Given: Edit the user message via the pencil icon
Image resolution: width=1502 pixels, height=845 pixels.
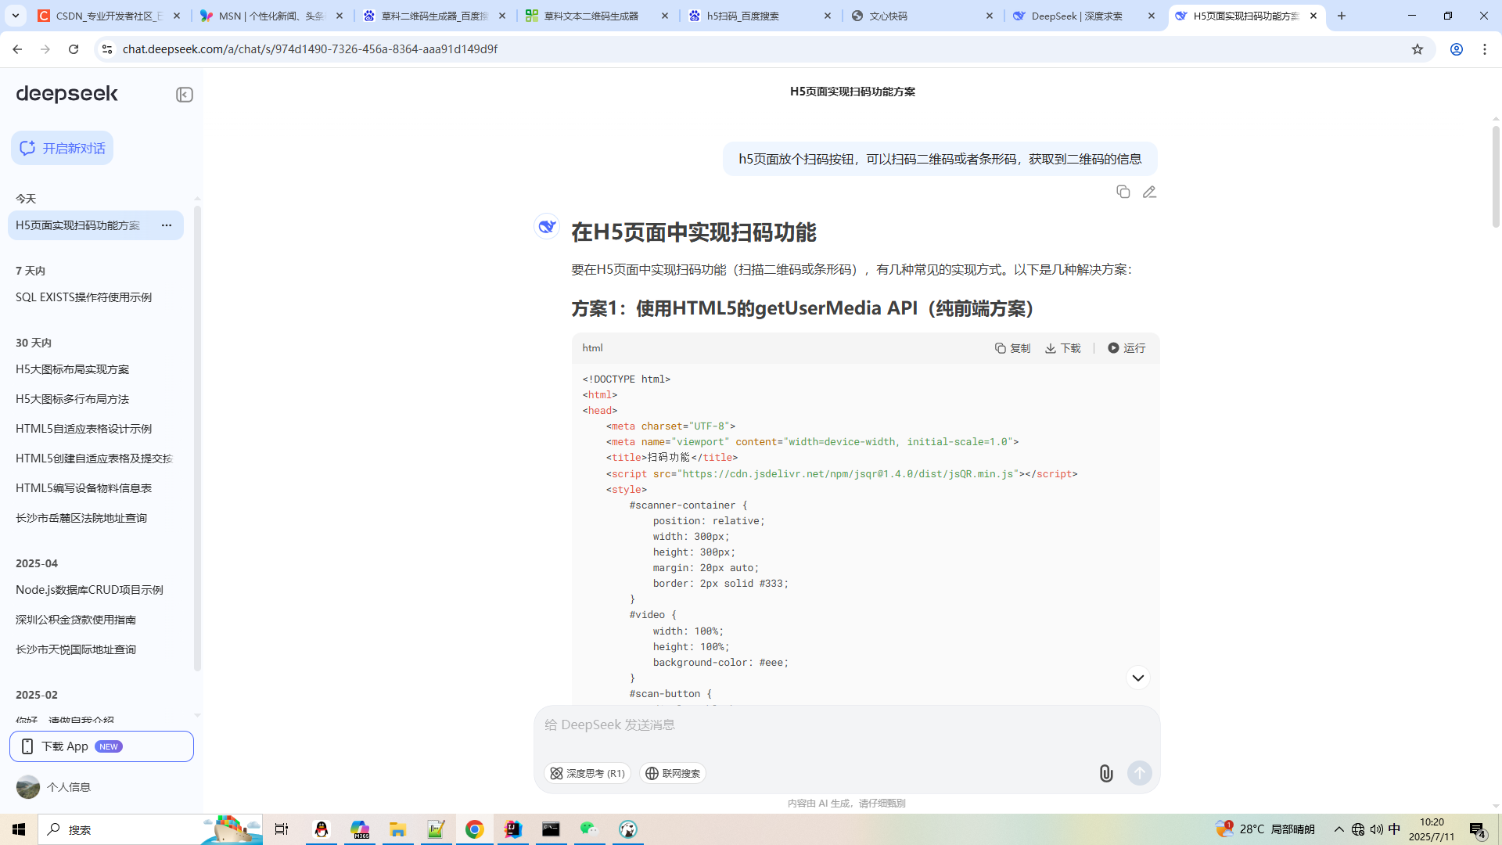Looking at the screenshot, I should (x=1149, y=192).
